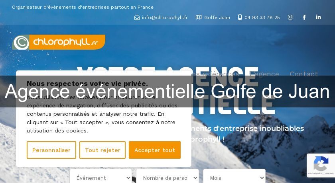Click the reCAPTCHA badge
The width and height of the screenshot is (335, 183).
pyautogui.click(x=321, y=165)
